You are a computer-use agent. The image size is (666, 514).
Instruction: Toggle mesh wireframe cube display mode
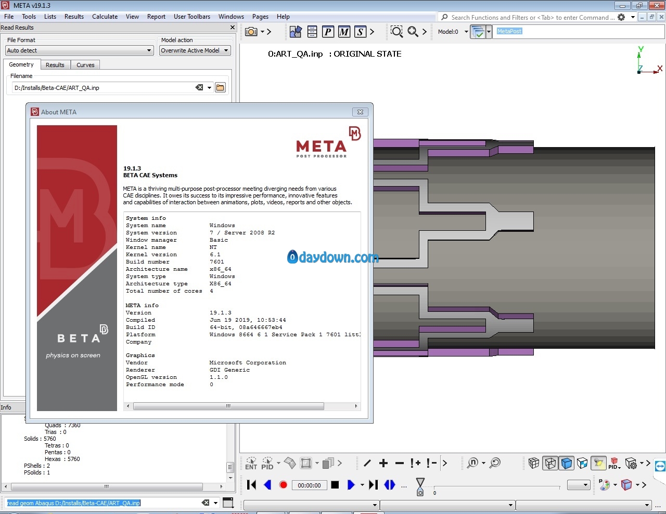point(534,463)
